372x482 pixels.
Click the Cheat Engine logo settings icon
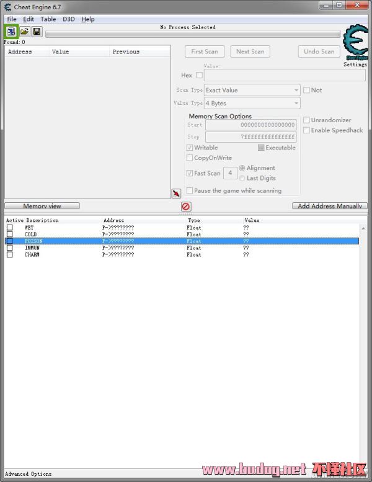pyautogui.click(x=355, y=43)
